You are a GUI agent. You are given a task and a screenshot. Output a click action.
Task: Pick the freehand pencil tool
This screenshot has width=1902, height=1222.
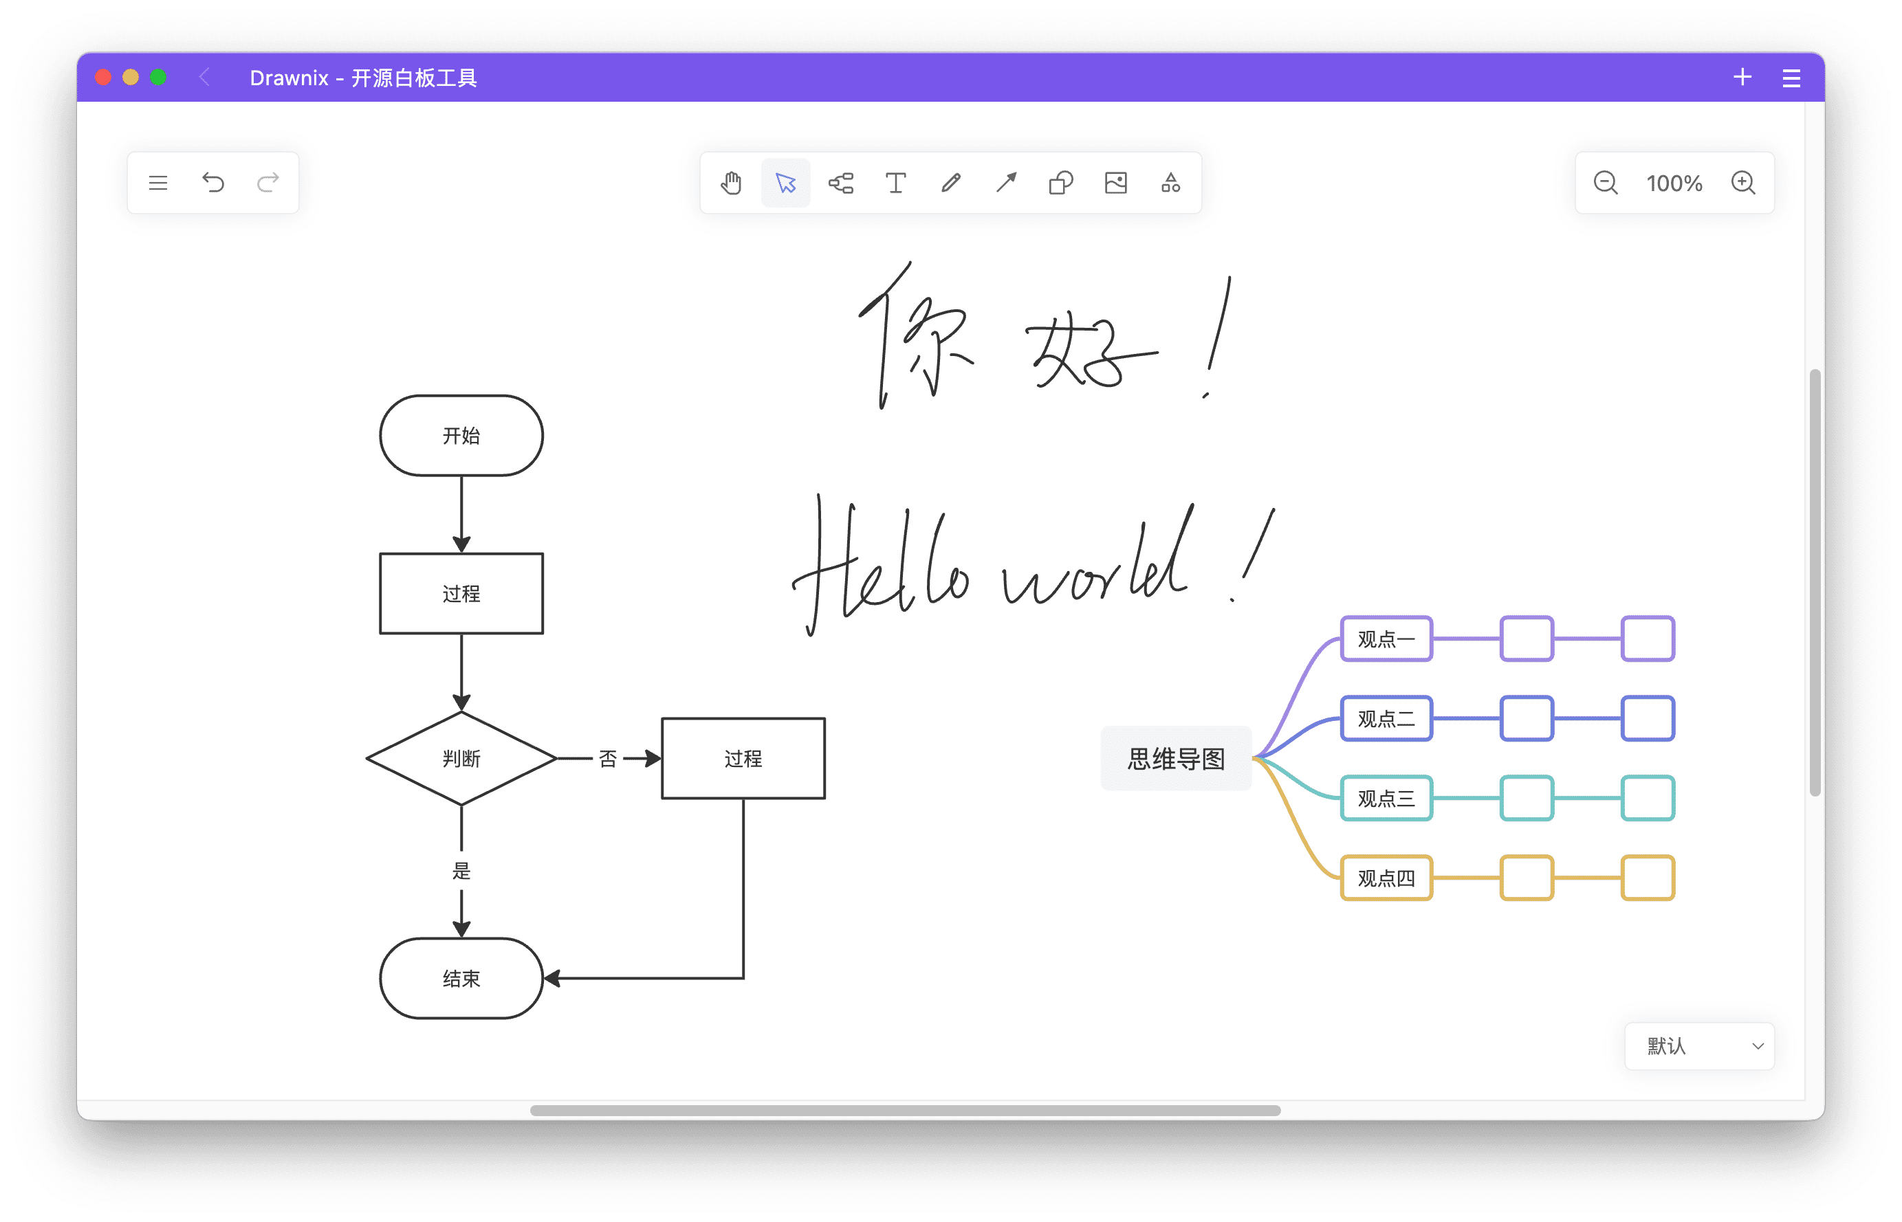click(x=950, y=183)
